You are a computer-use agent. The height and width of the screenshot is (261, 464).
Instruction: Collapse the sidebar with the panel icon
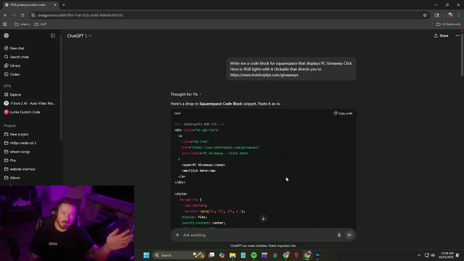53,36
